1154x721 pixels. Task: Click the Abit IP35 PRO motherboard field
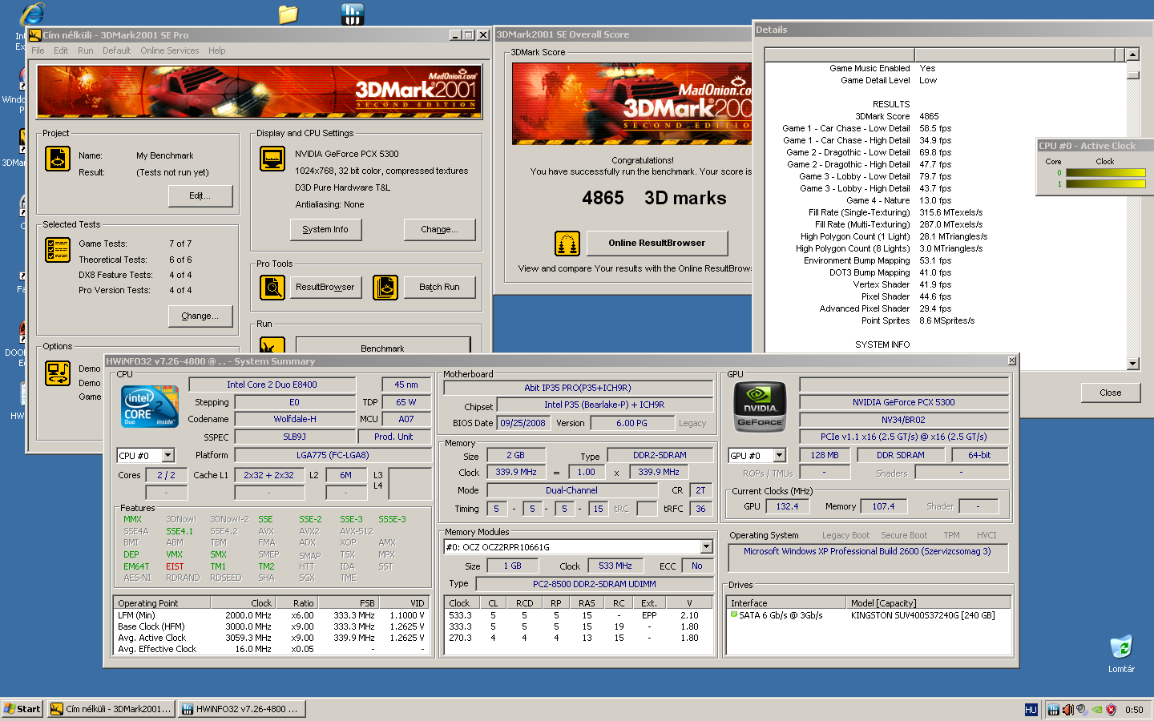[578, 388]
